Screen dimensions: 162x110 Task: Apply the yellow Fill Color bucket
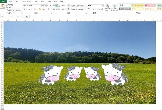point(40,9)
